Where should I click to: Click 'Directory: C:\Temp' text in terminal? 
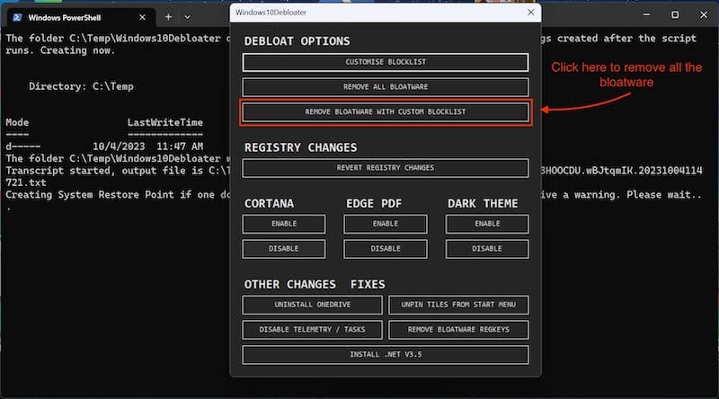pos(81,86)
